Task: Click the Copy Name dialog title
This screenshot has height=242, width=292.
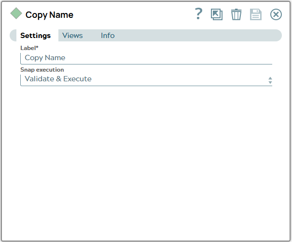Action: click(x=49, y=15)
